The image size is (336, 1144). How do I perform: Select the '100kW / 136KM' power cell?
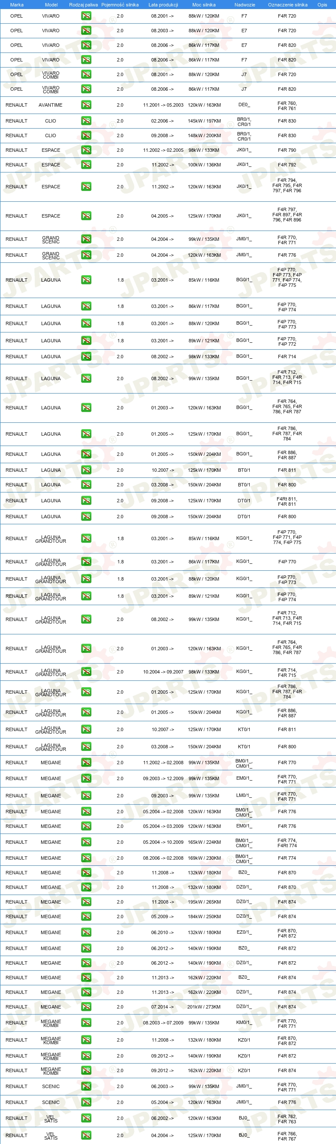pos(204,165)
